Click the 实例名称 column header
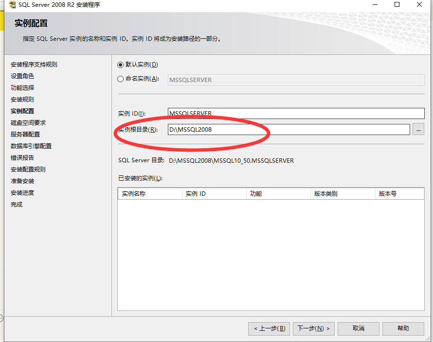This screenshot has height=342, width=433. [x=150, y=194]
